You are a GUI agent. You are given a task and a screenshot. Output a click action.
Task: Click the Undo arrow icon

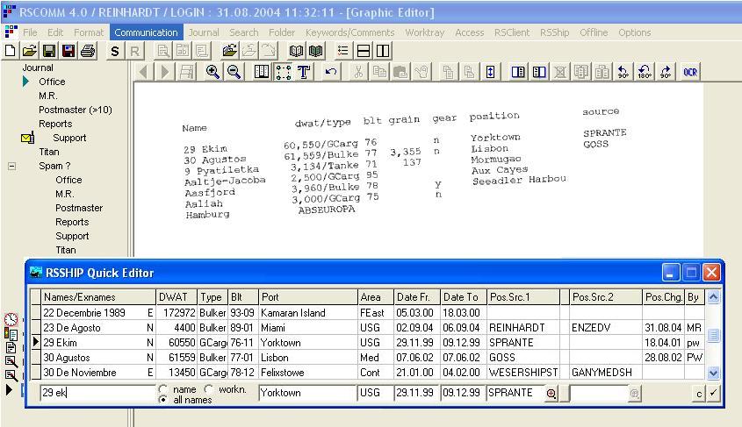tap(331, 72)
